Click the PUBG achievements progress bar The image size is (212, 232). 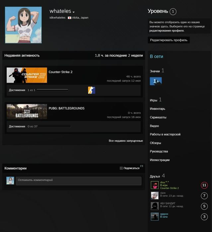coord(55,126)
